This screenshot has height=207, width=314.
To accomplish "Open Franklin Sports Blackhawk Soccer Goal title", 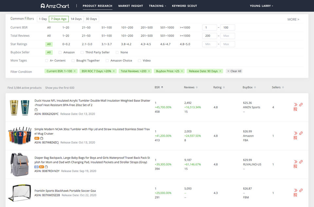I will pos(65,191).
